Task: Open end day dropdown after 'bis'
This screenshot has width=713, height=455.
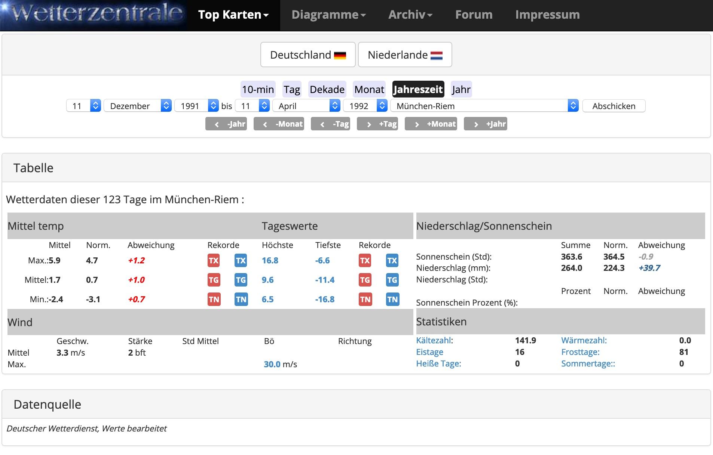Action: 252,106
